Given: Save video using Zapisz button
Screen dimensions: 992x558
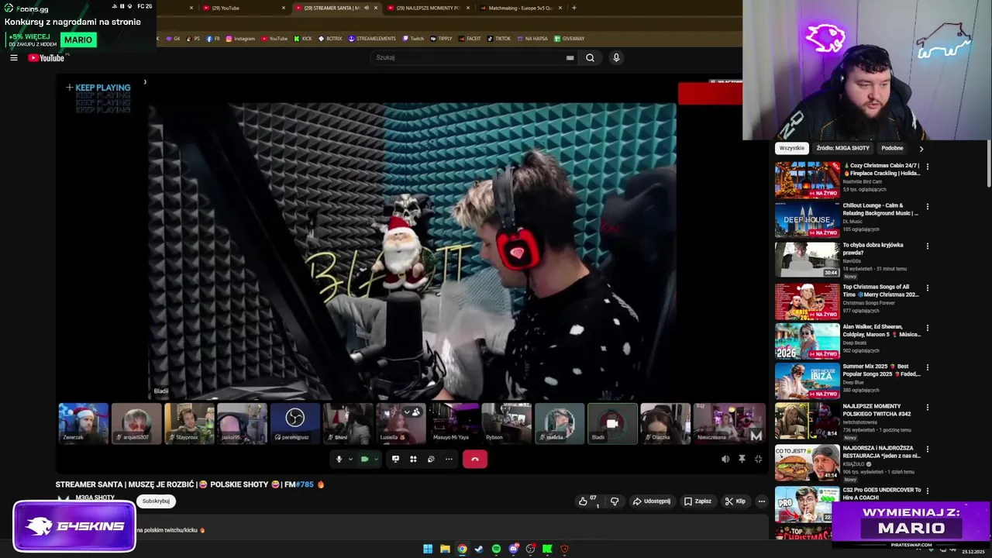Looking at the screenshot, I should pyautogui.click(x=697, y=501).
